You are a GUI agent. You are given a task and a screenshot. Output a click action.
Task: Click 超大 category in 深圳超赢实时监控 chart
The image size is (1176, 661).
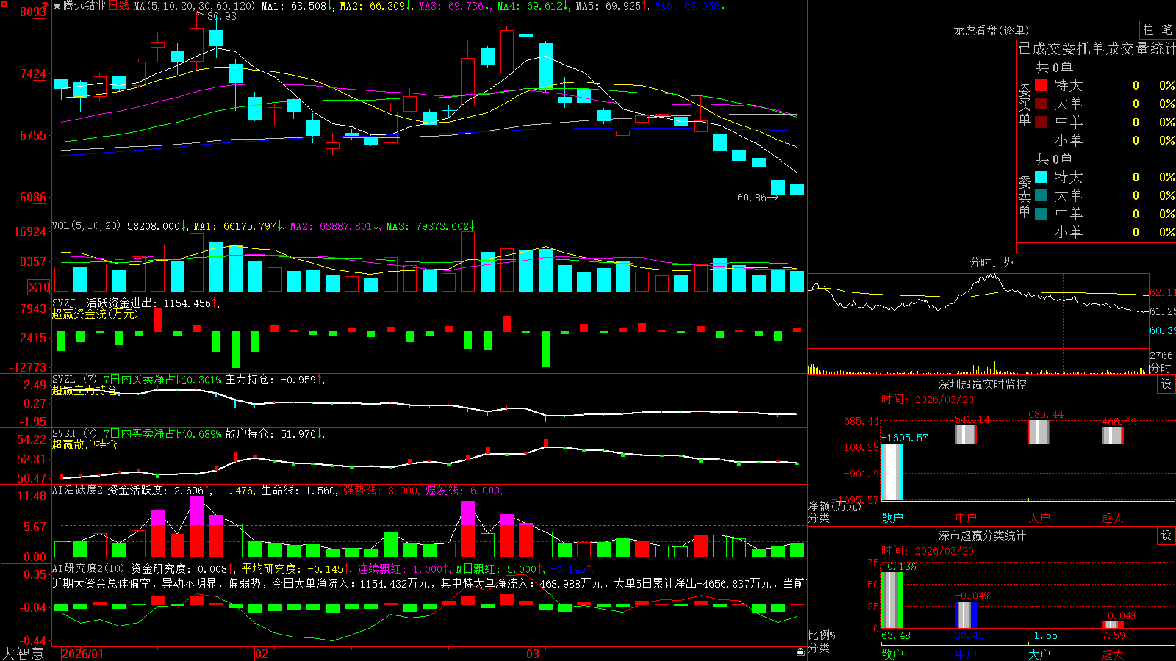1113,518
